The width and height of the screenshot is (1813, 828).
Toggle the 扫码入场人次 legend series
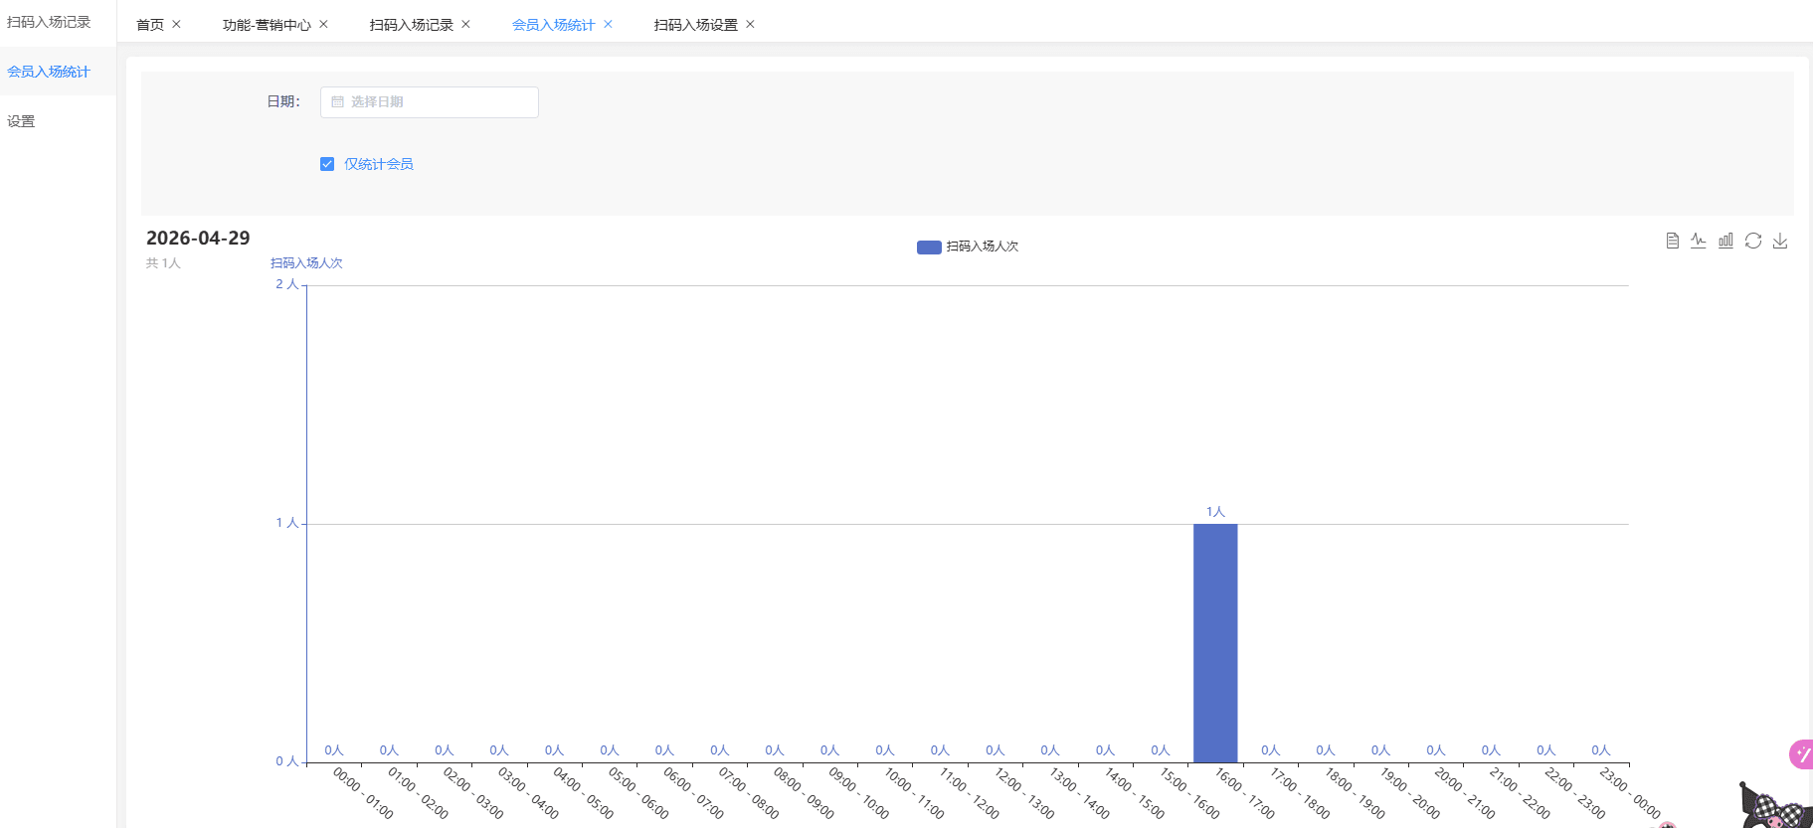(967, 247)
